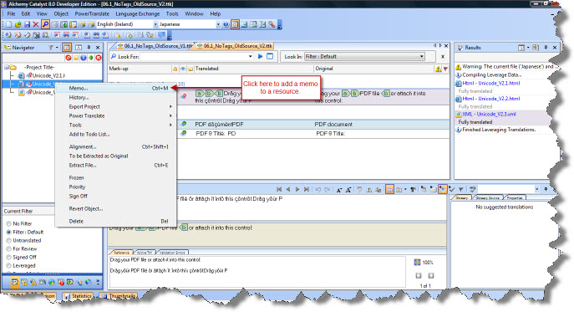
Task: Open the Language Exchange menu
Action: click(138, 14)
